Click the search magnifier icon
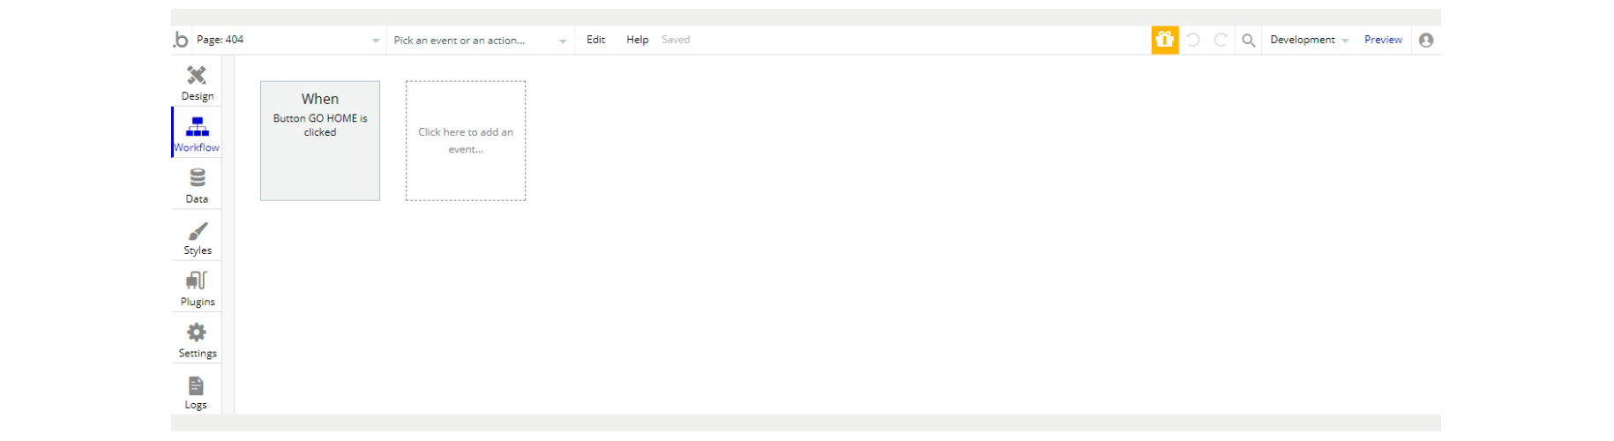This screenshot has width=1614, height=441. (x=1248, y=40)
